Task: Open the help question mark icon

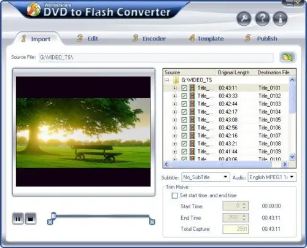Action: 262,19
